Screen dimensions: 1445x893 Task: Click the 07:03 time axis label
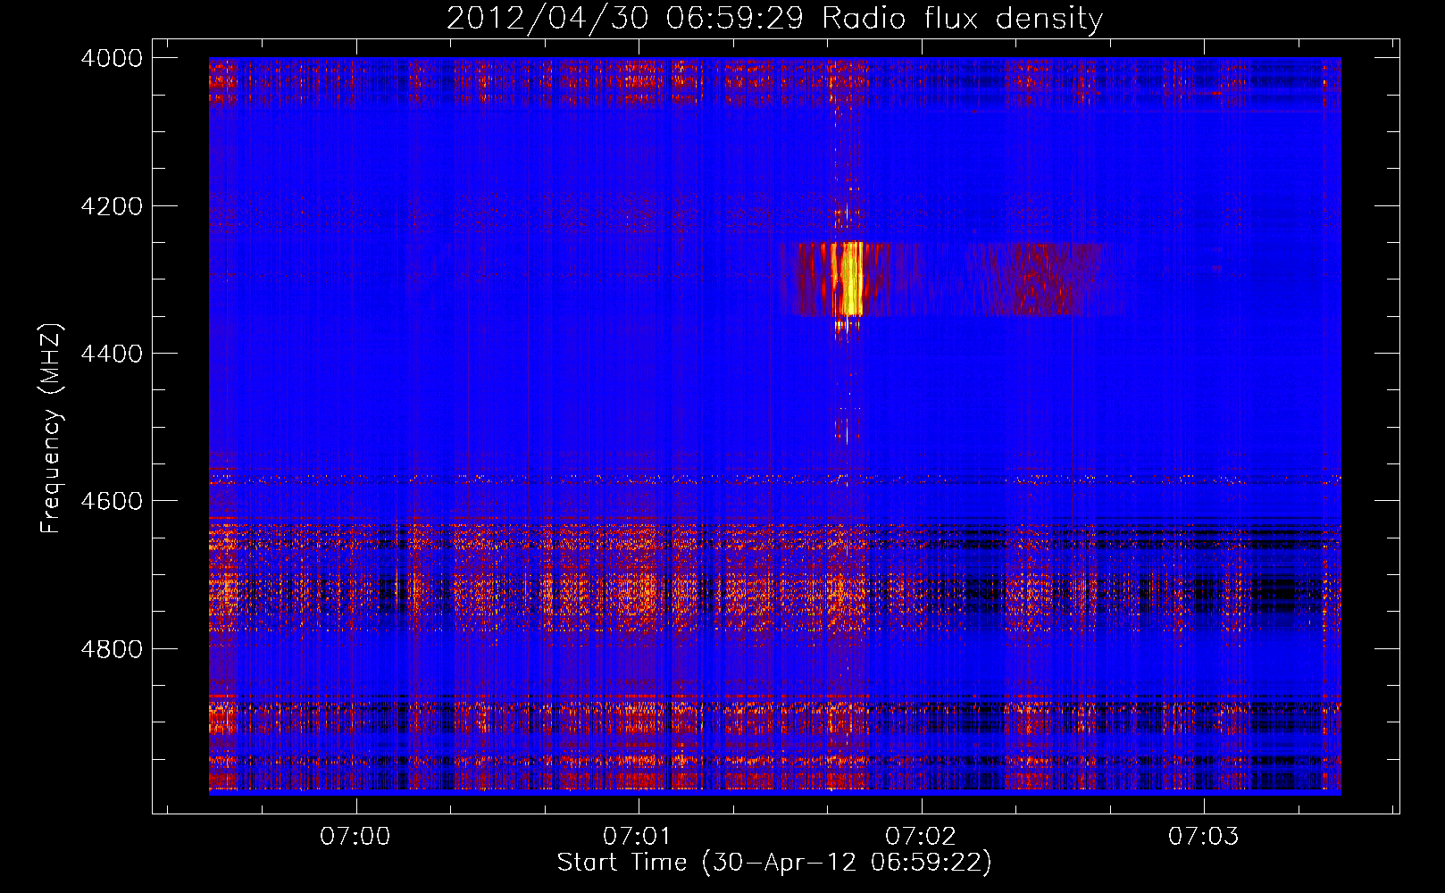click(x=1203, y=837)
